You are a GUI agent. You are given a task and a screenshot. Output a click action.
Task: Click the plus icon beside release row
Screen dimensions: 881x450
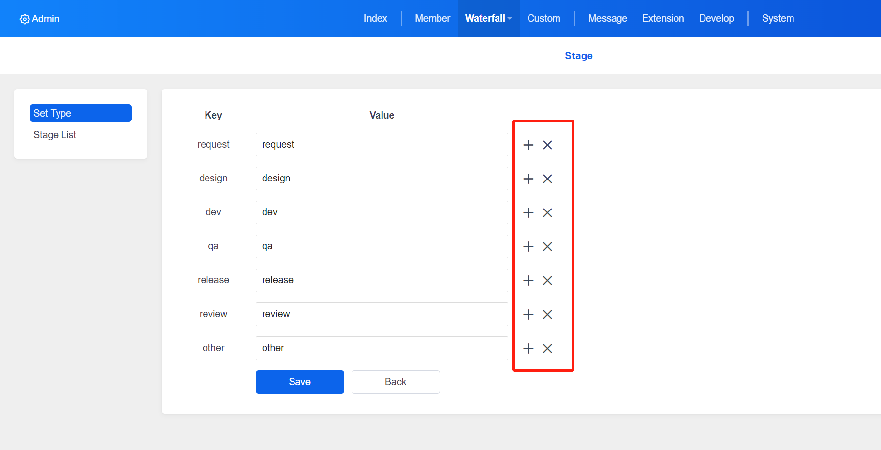(x=528, y=280)
